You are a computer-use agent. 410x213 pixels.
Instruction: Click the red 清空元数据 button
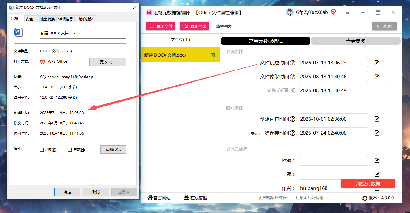(x=368, y=183)
